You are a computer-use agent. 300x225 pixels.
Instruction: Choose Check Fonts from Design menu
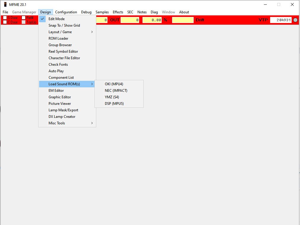(x=67, y=65)
